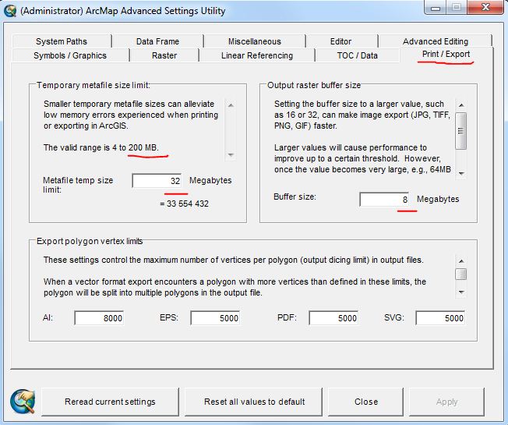
Task: Switch to the Data Frame tab
Action: 157,41
